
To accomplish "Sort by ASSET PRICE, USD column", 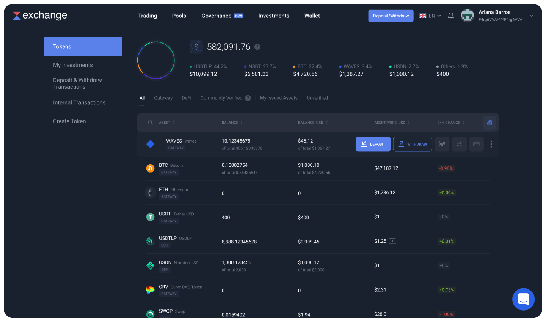I will (x=392, y=123).
